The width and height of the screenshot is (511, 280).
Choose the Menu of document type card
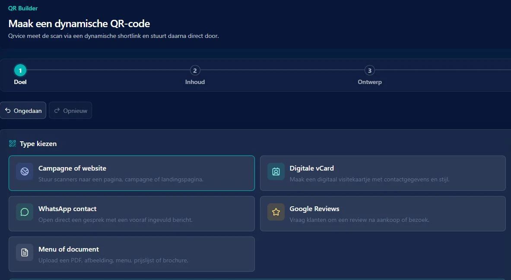coord(132,254)
